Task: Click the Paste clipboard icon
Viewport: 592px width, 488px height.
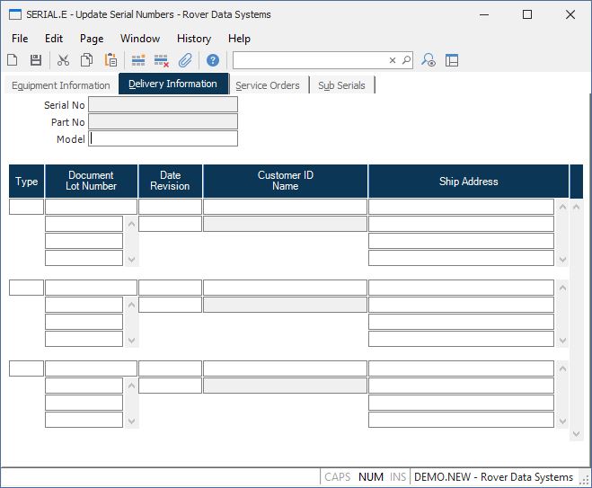Action: (x=111, y=60)
